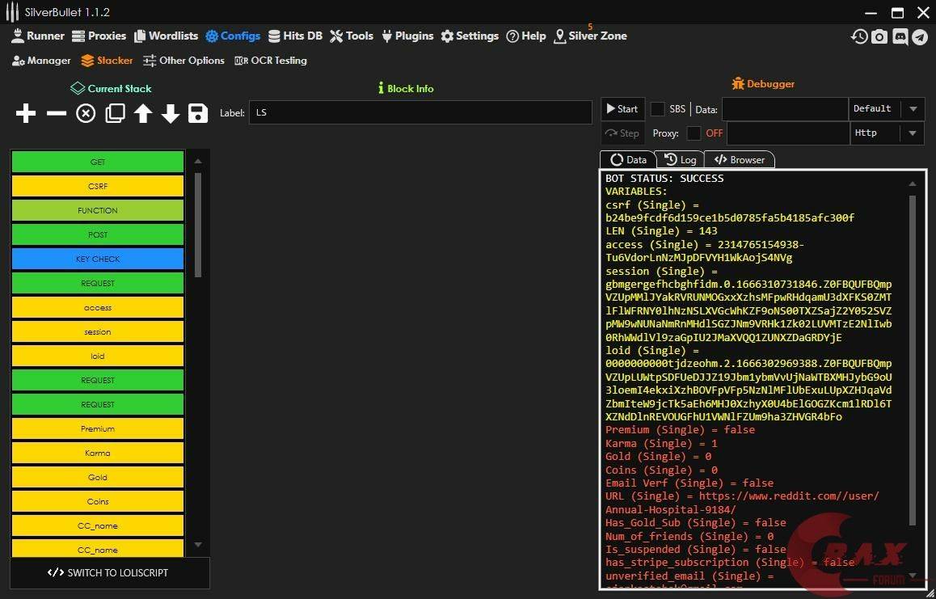
Task: Click the Label input field
Action: point(420,113)
